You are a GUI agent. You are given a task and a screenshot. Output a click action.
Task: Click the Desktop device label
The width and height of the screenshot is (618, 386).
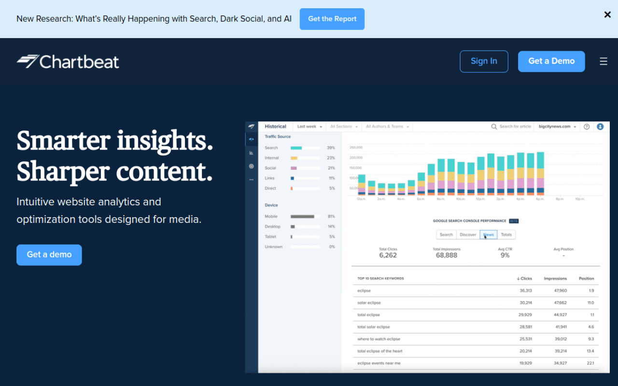tap(272, 227)
